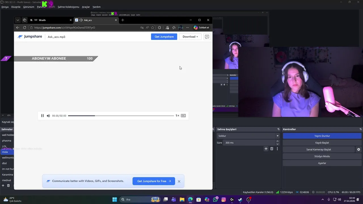
Task: Pop out the Sahne Geçişleri dock
Action: pos(278,129)
